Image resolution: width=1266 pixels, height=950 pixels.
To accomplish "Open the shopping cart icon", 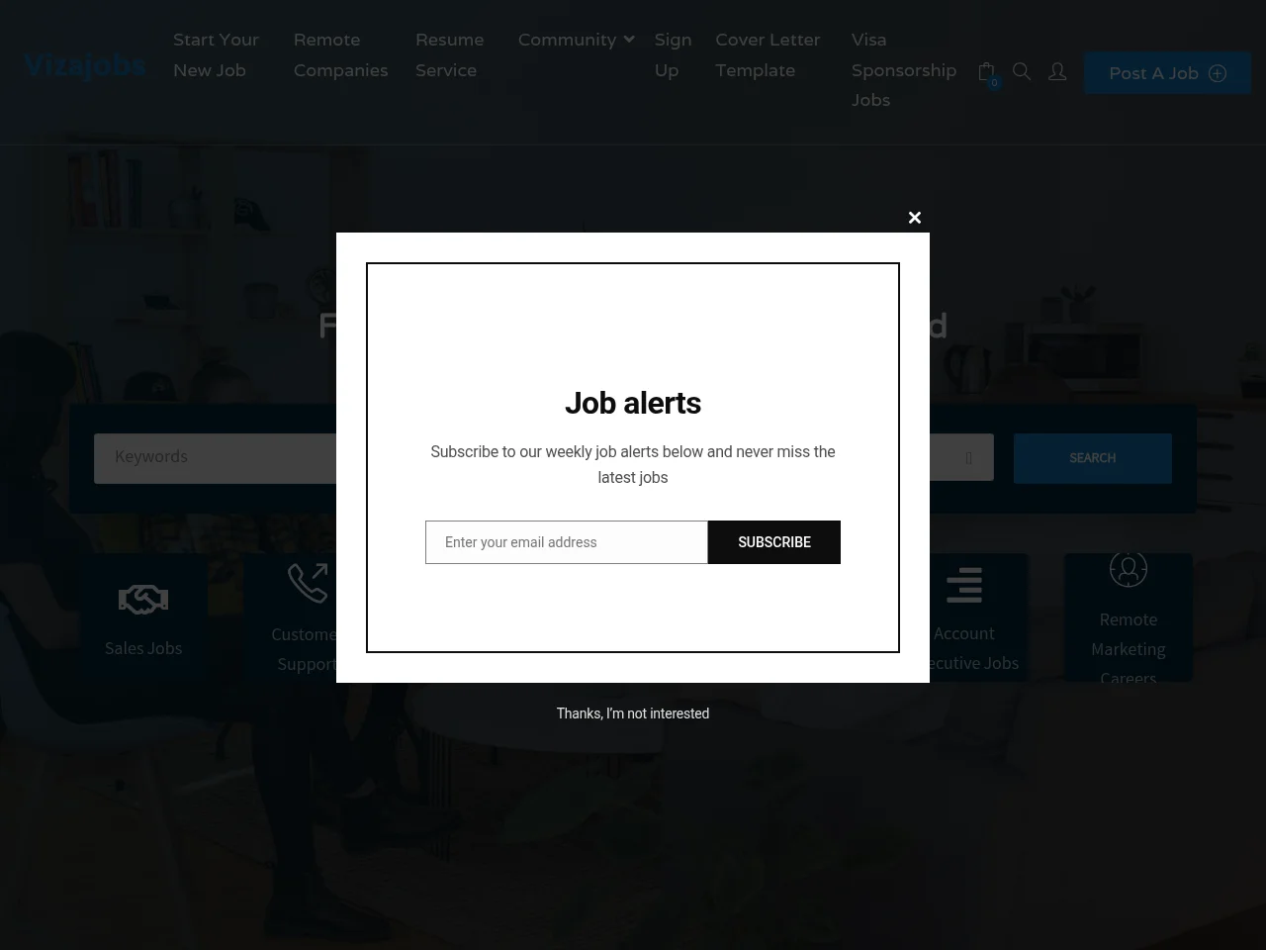I will tap(987, 72).
